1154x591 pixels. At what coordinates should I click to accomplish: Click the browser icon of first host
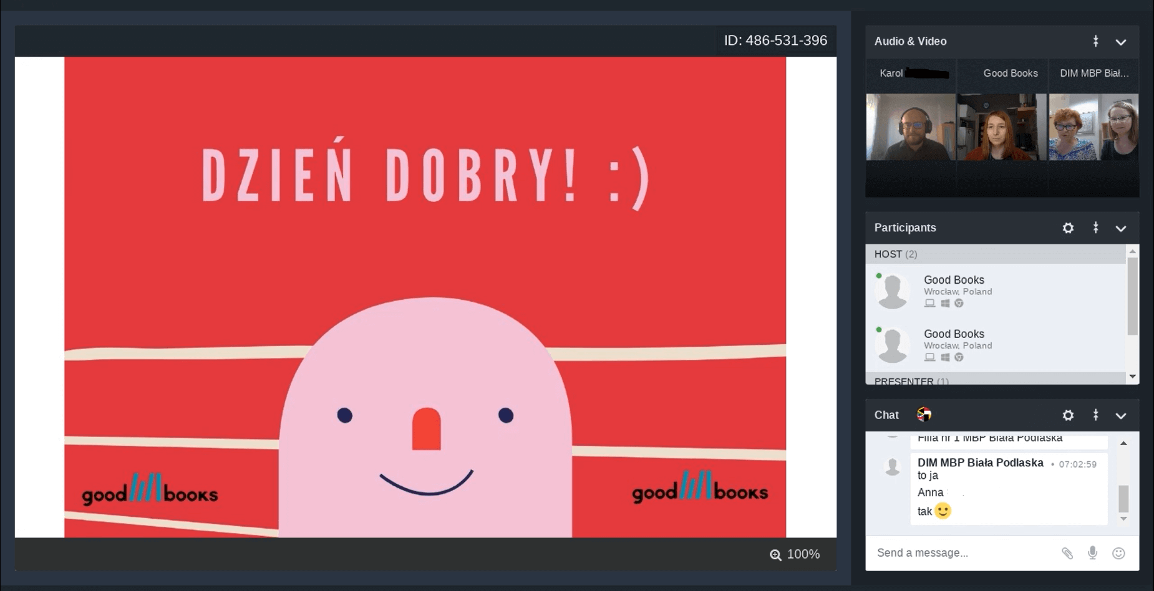(959, 303)
